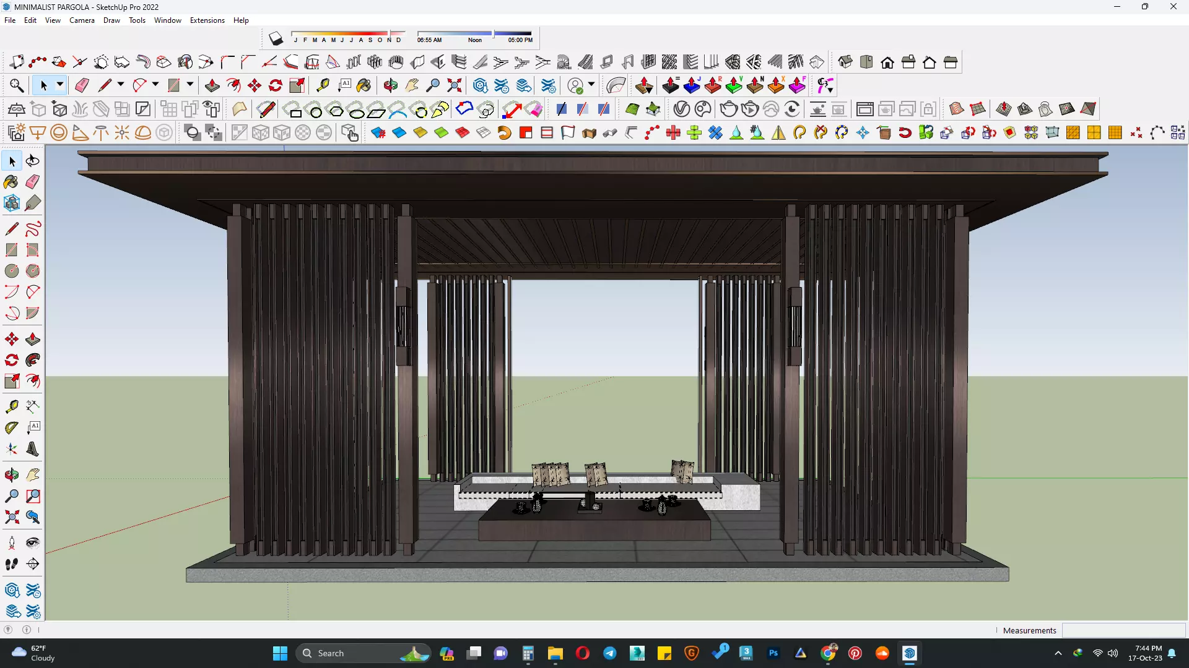Toggle shadows display button
This screenshot has width=1189, height=668.
tap(276, 39)
